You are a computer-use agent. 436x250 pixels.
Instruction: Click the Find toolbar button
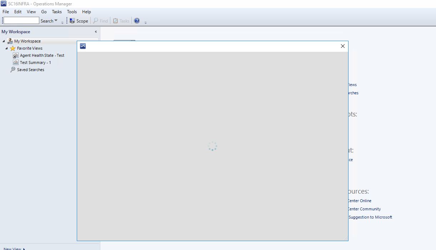pos(100,21)
